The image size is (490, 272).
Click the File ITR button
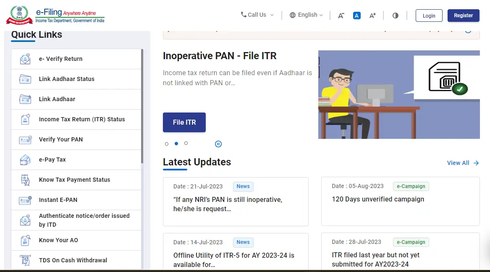(184, 122)
